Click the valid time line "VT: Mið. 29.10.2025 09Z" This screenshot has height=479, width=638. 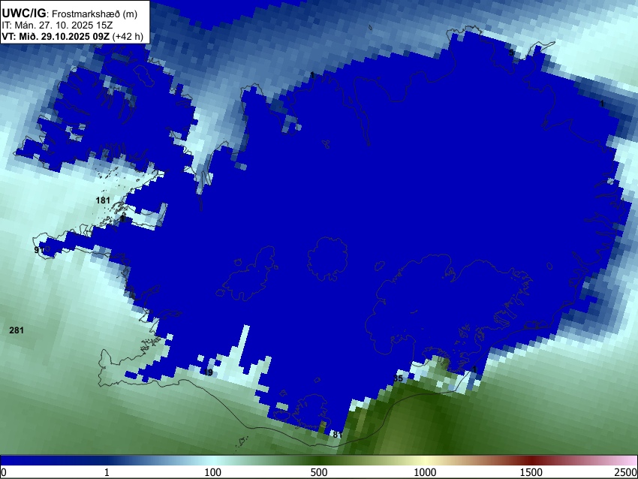coord(56,36)
